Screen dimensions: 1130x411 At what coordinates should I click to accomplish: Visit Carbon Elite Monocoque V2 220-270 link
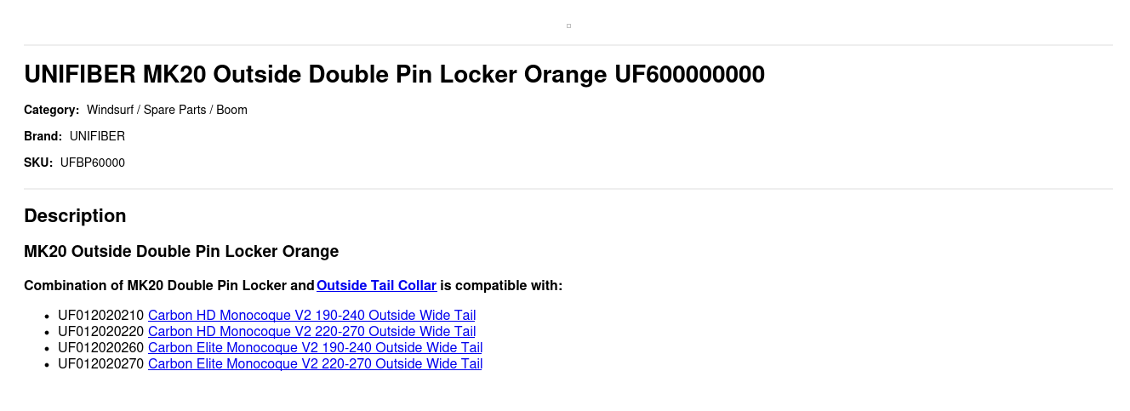pos(315,364)
